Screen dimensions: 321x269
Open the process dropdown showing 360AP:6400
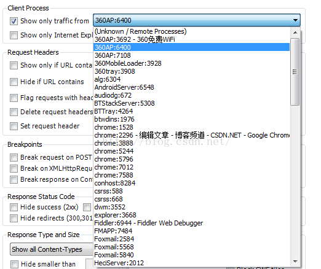197,20
